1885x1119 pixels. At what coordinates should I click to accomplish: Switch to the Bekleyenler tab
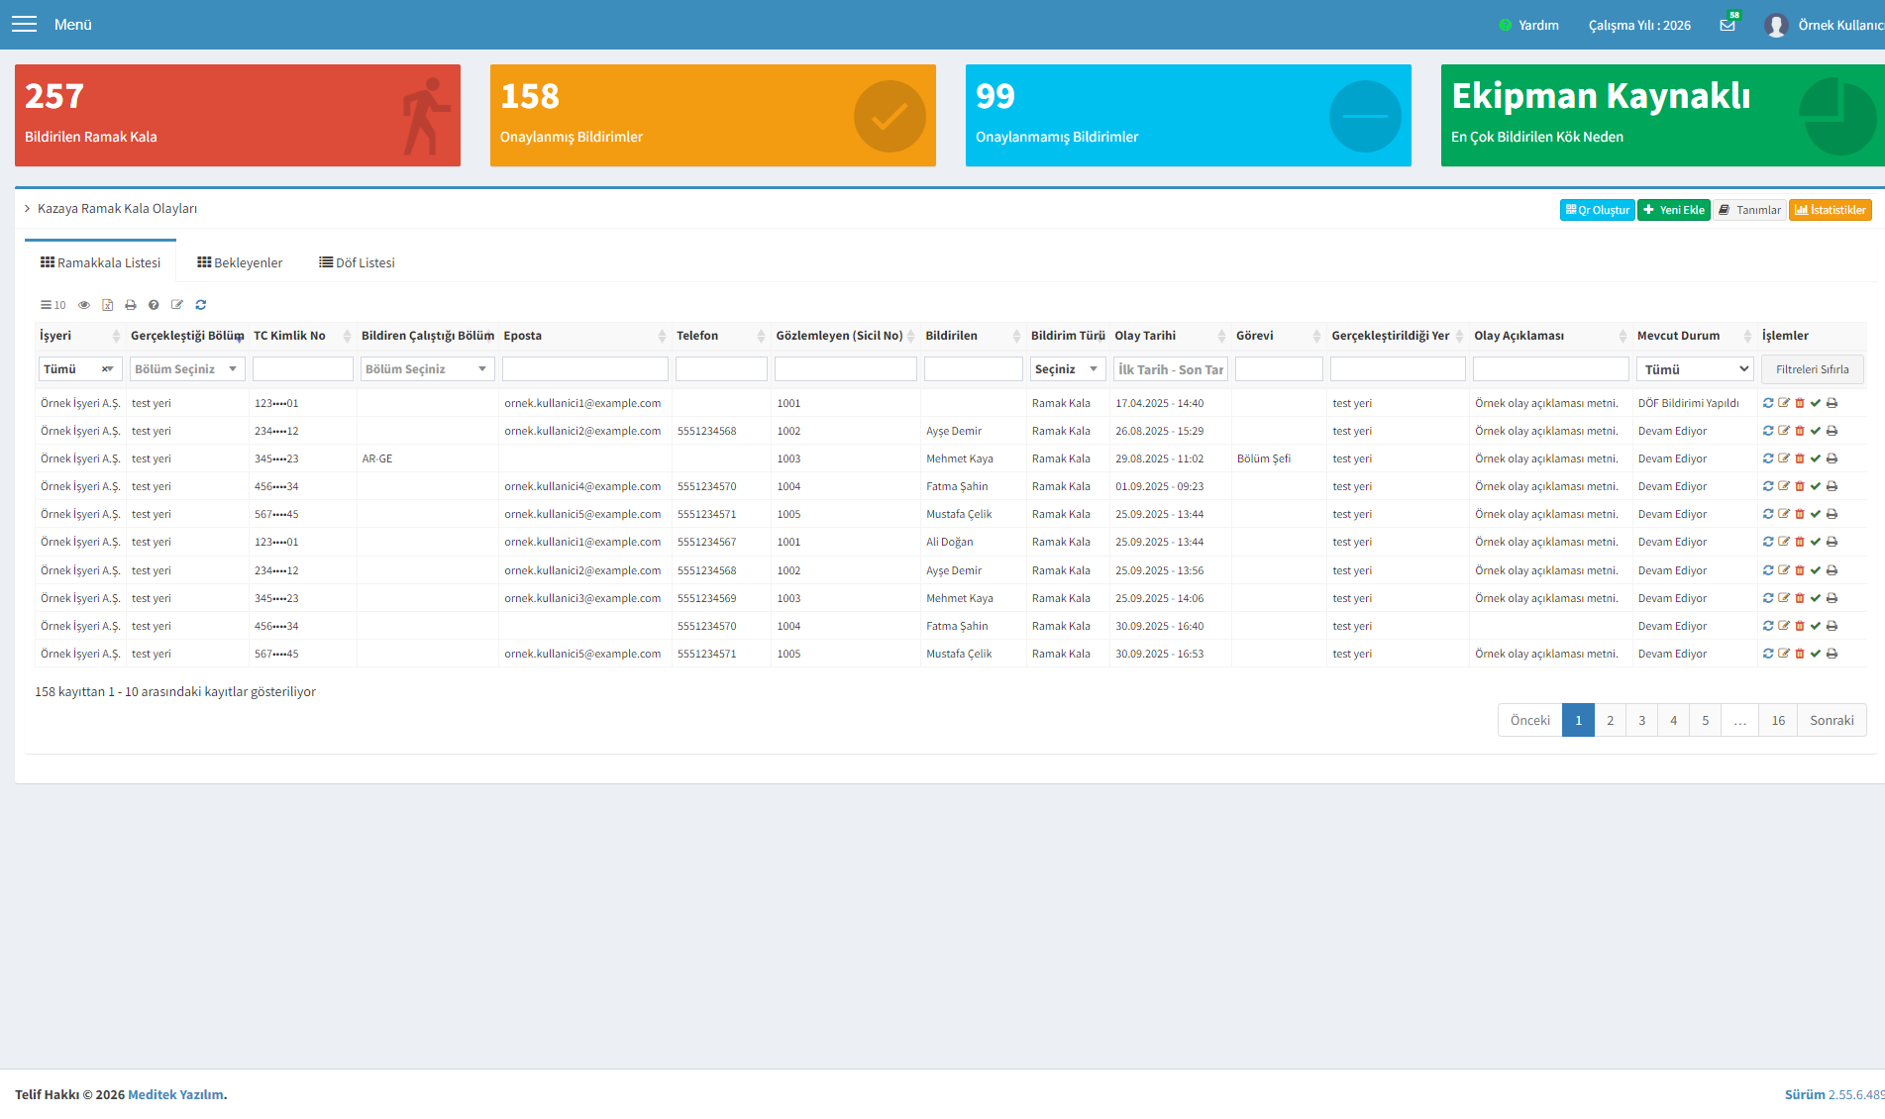click(x=240, y=262)
